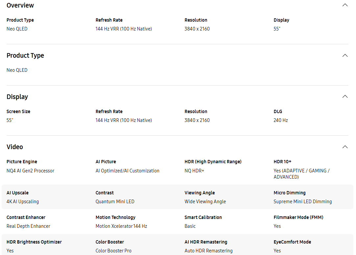Click Resolution label in Overview
Viewport: 356px width, 255px height.
click(196, 20)
